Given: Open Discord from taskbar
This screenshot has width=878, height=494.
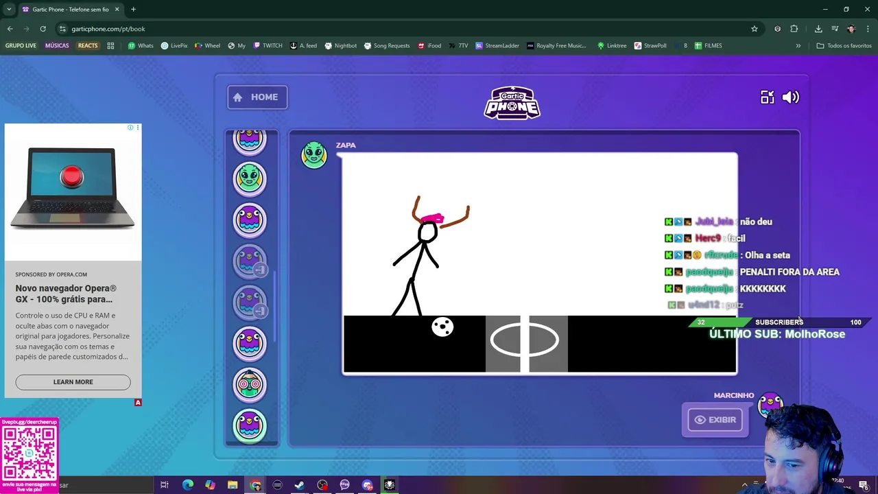Looking at the screenshot, I should (367, 485).
